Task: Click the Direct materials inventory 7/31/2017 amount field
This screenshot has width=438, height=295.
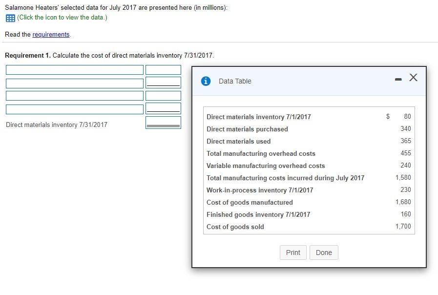Action: (163, 123)
